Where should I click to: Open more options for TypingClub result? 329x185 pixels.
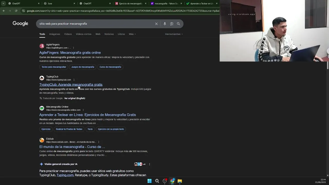click(x=74, y=80)
